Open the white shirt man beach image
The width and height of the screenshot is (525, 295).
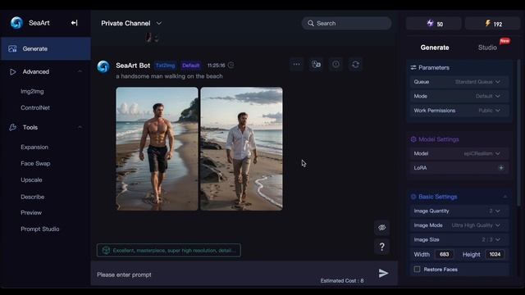241,149
